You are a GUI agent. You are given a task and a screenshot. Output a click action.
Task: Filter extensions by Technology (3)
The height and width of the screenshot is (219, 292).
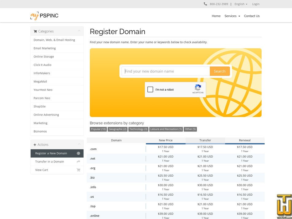pyautogui.click(x=138, y=129)
